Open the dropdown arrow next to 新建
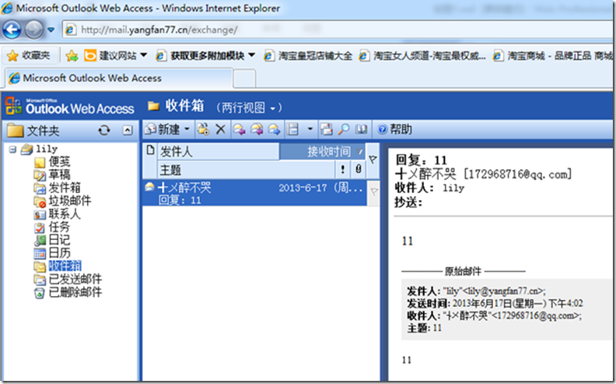The image size is (616, 384). coord(187,129)
